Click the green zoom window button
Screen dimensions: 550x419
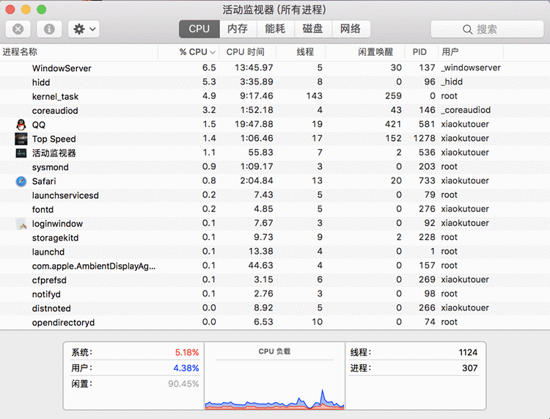click(41, 10)
